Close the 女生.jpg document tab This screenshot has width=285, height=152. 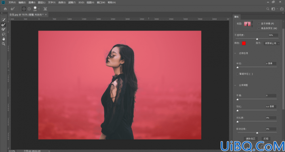pos(46,15)
